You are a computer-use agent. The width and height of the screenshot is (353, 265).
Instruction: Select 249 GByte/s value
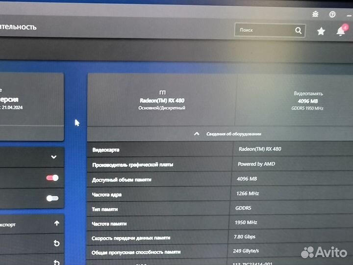pyautogui.click(x=246, y=251)
